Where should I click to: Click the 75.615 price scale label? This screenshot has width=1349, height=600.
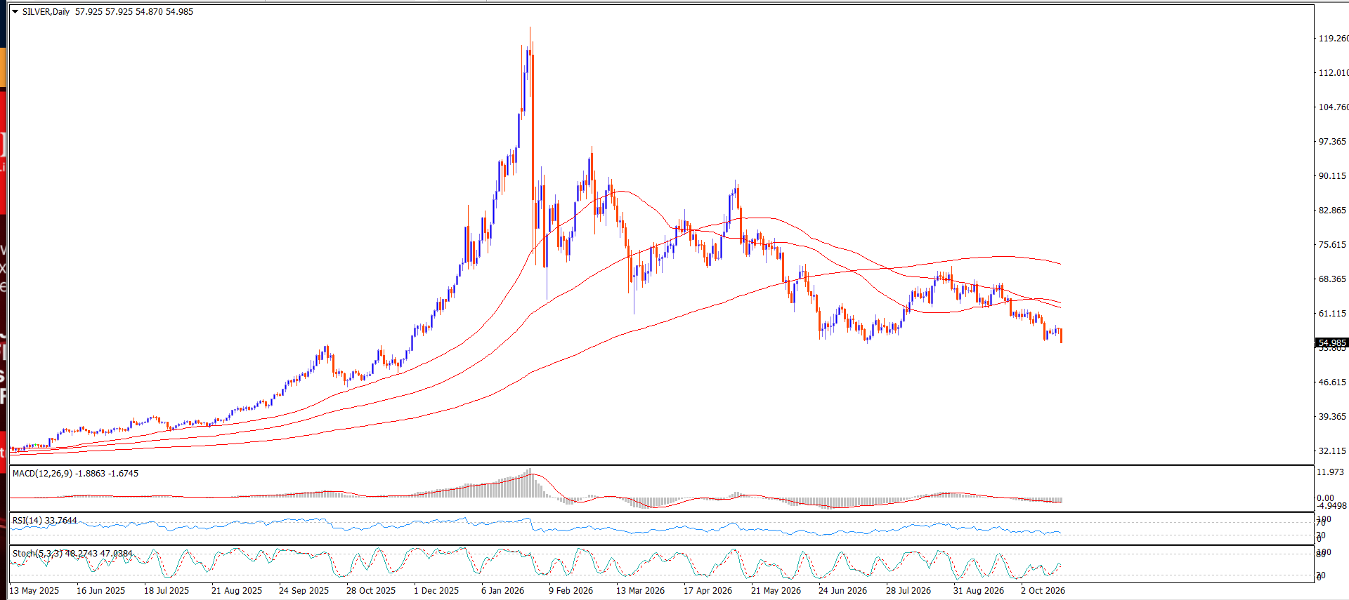click(x=1333, y=245)
